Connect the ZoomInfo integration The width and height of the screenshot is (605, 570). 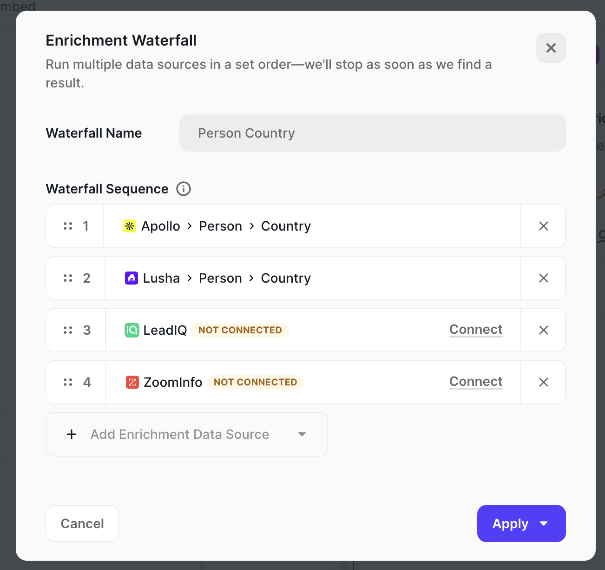pos(476,382)
